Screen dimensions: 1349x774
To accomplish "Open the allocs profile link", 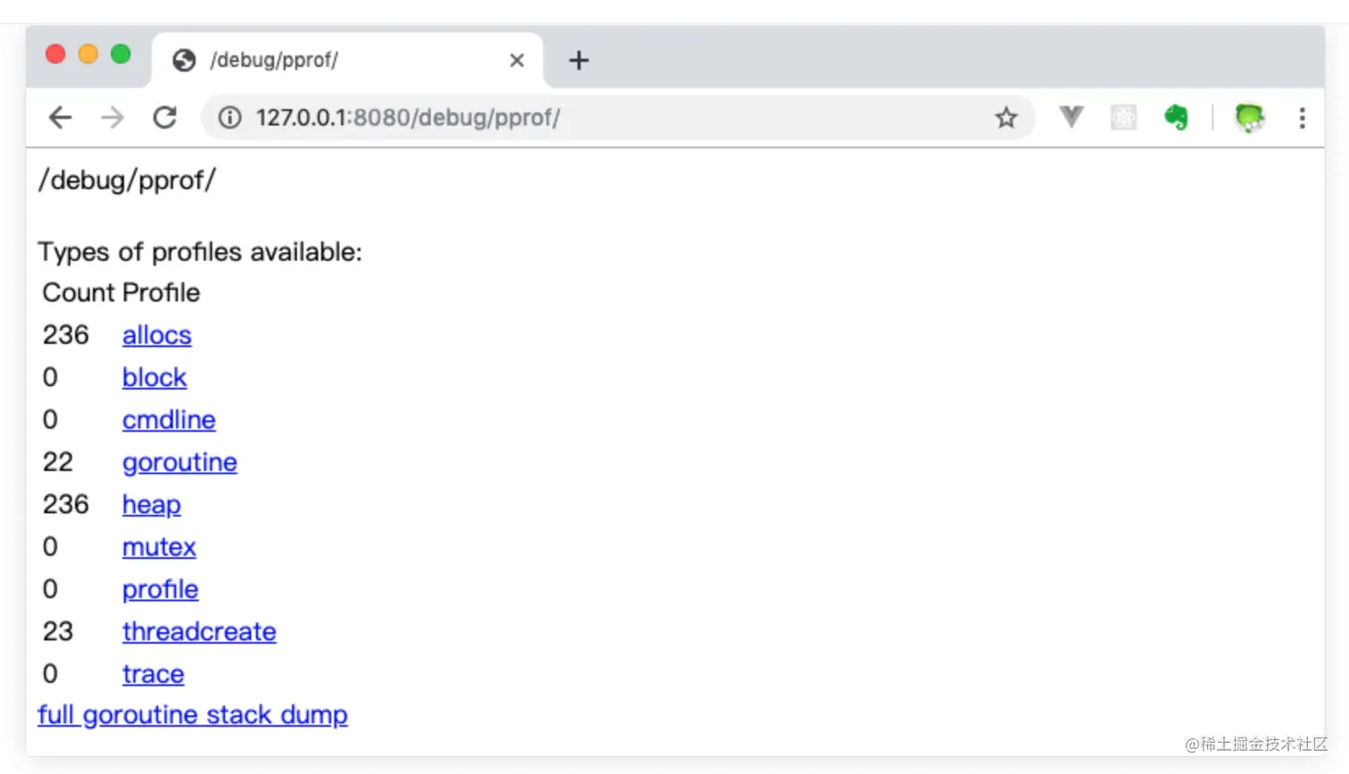I will (x=157, y=335).
